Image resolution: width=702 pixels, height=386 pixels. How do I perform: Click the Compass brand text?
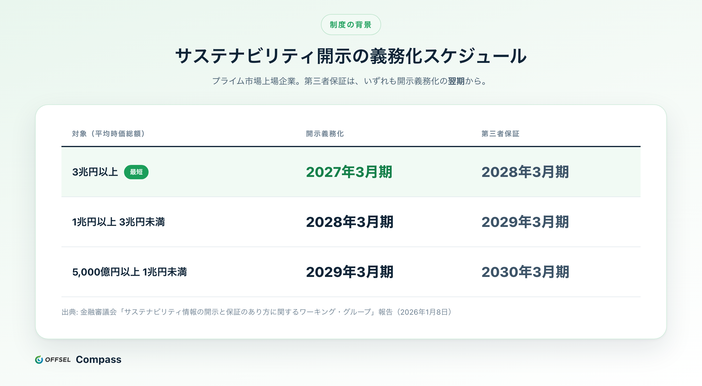[99, 359]
